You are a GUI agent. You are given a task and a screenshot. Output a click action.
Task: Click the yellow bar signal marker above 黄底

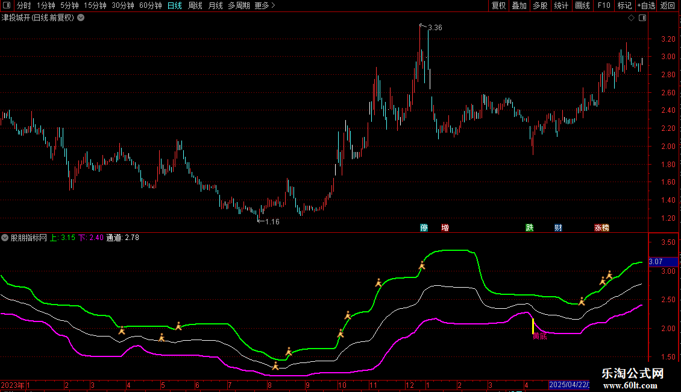point(533,326)
